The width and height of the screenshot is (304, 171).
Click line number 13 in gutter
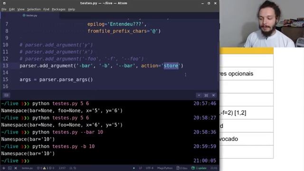pyautogui.click(x=5, y=66)
